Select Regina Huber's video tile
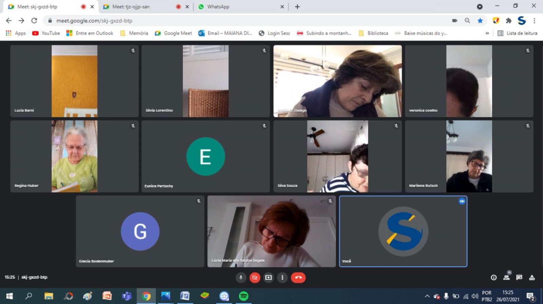 (74, 156)
